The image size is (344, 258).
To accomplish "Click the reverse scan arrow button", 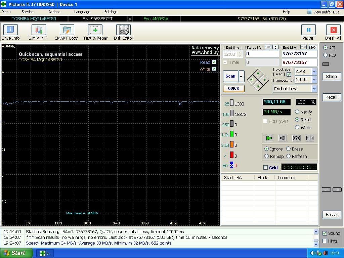I will [x=283, y=138].
